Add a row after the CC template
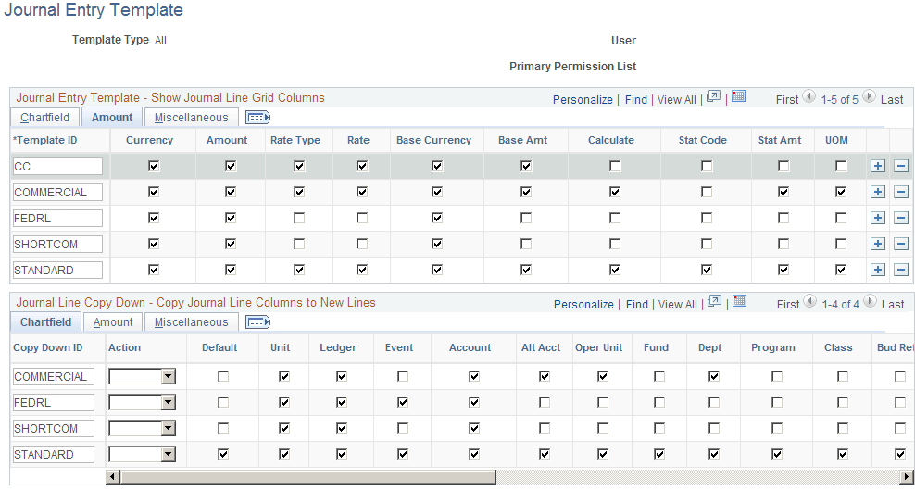This screenshot has height=491, width=915. click(878, 167)
